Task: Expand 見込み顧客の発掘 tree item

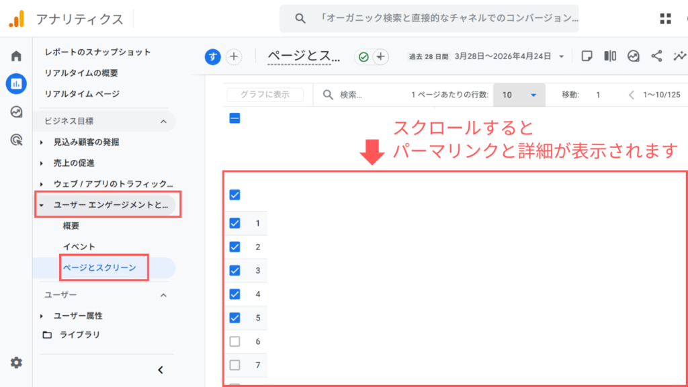Action: tap(41, 142)
